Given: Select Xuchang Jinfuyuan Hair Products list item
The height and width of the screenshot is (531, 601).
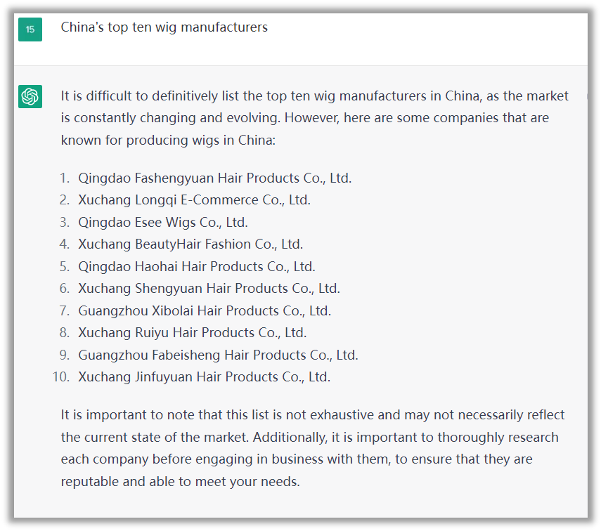Looking at the screenshot, I should 204,376.
